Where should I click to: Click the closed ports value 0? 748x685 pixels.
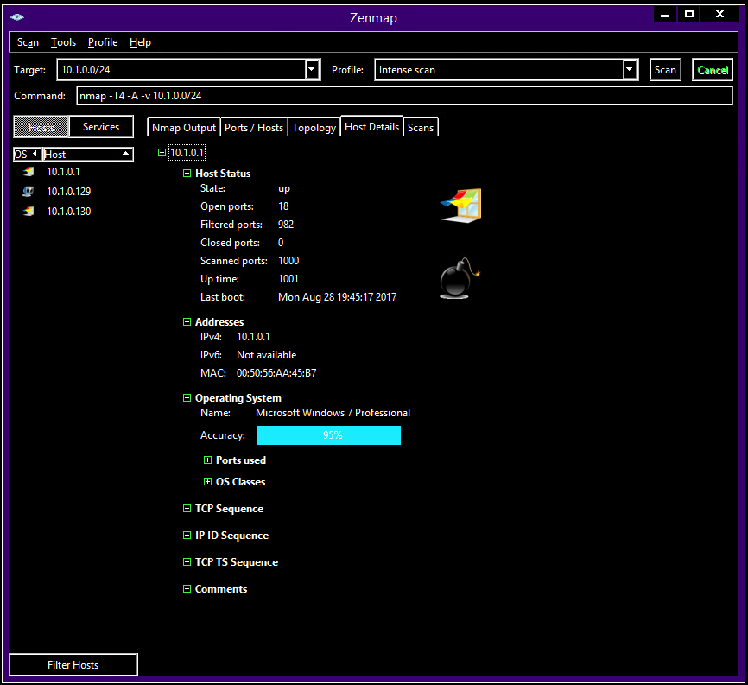[x=281, y=243]
